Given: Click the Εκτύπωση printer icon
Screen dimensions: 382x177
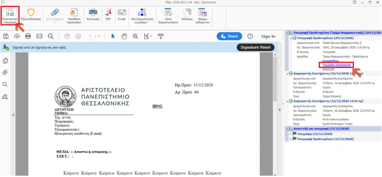Looking at the screenshot, I should 93,15.
